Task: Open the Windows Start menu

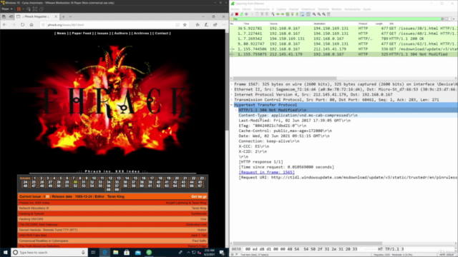Action: (5, 252)
